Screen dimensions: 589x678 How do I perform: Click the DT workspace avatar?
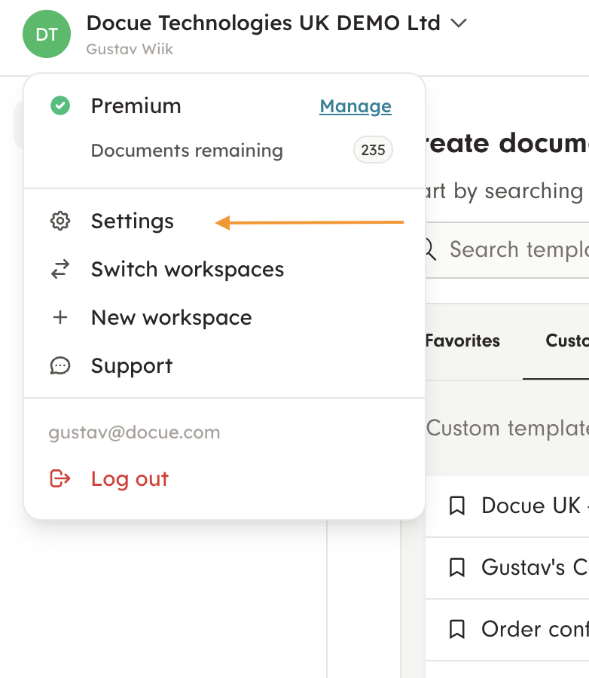46,35
